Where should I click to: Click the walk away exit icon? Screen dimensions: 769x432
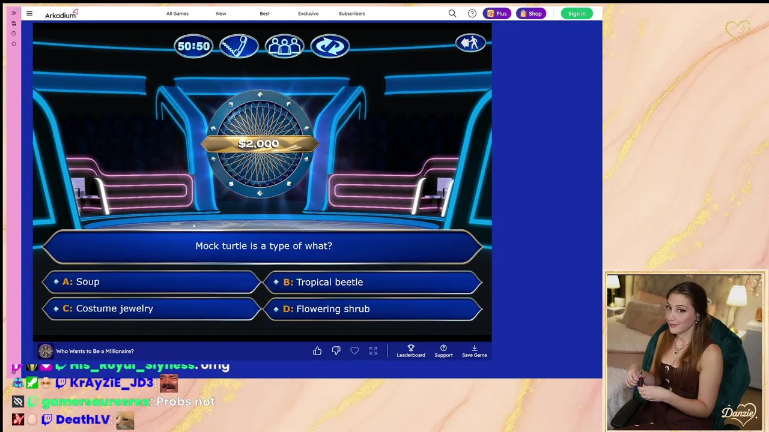[x=470, y=43]
